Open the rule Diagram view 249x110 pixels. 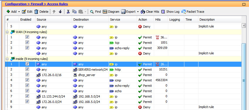click(x=111, y=12)
